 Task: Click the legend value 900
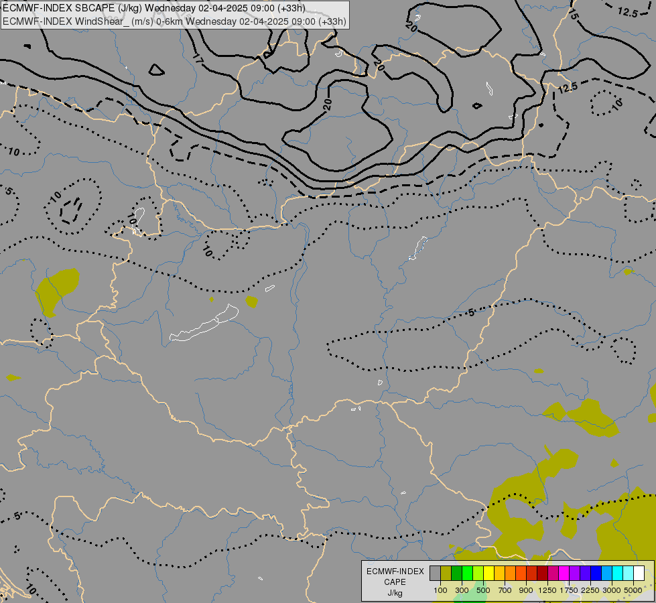point(526,590)
